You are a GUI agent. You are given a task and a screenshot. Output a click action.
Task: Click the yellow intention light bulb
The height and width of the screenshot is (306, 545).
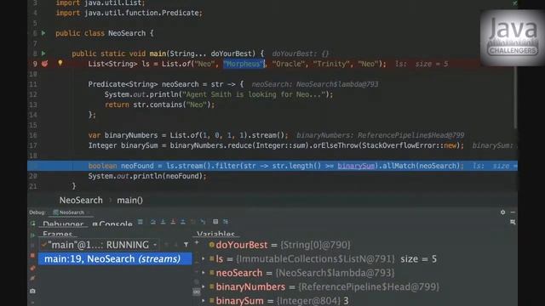click(60, 63)
